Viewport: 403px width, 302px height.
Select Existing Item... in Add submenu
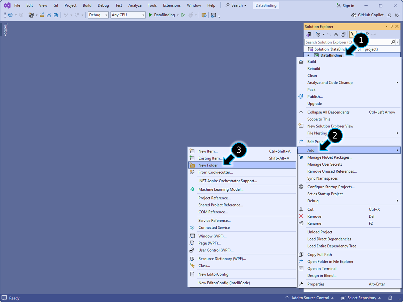coord(242,158)
